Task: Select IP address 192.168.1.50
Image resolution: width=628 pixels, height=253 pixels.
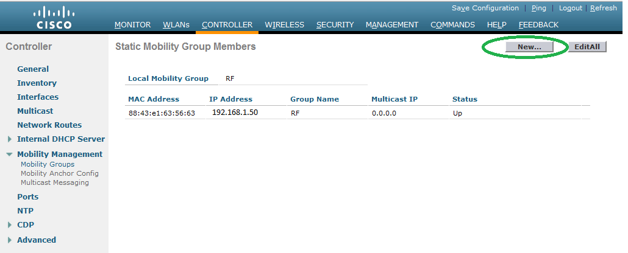Action: (x=235, y=113)
